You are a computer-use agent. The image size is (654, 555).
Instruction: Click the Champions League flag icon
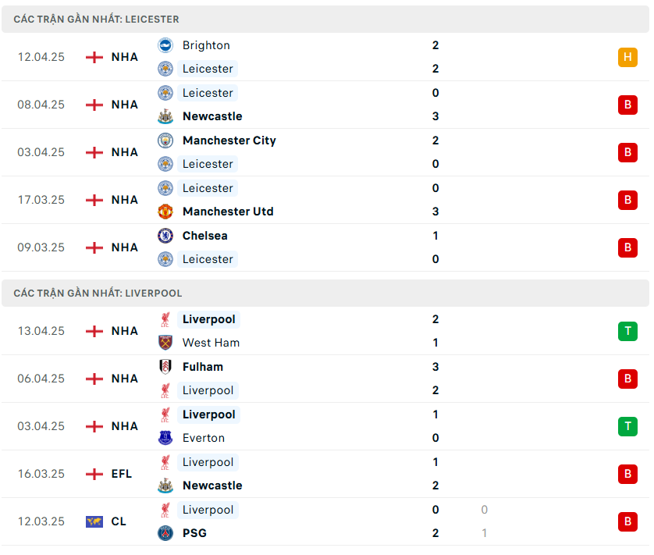[x=94, y=521]
